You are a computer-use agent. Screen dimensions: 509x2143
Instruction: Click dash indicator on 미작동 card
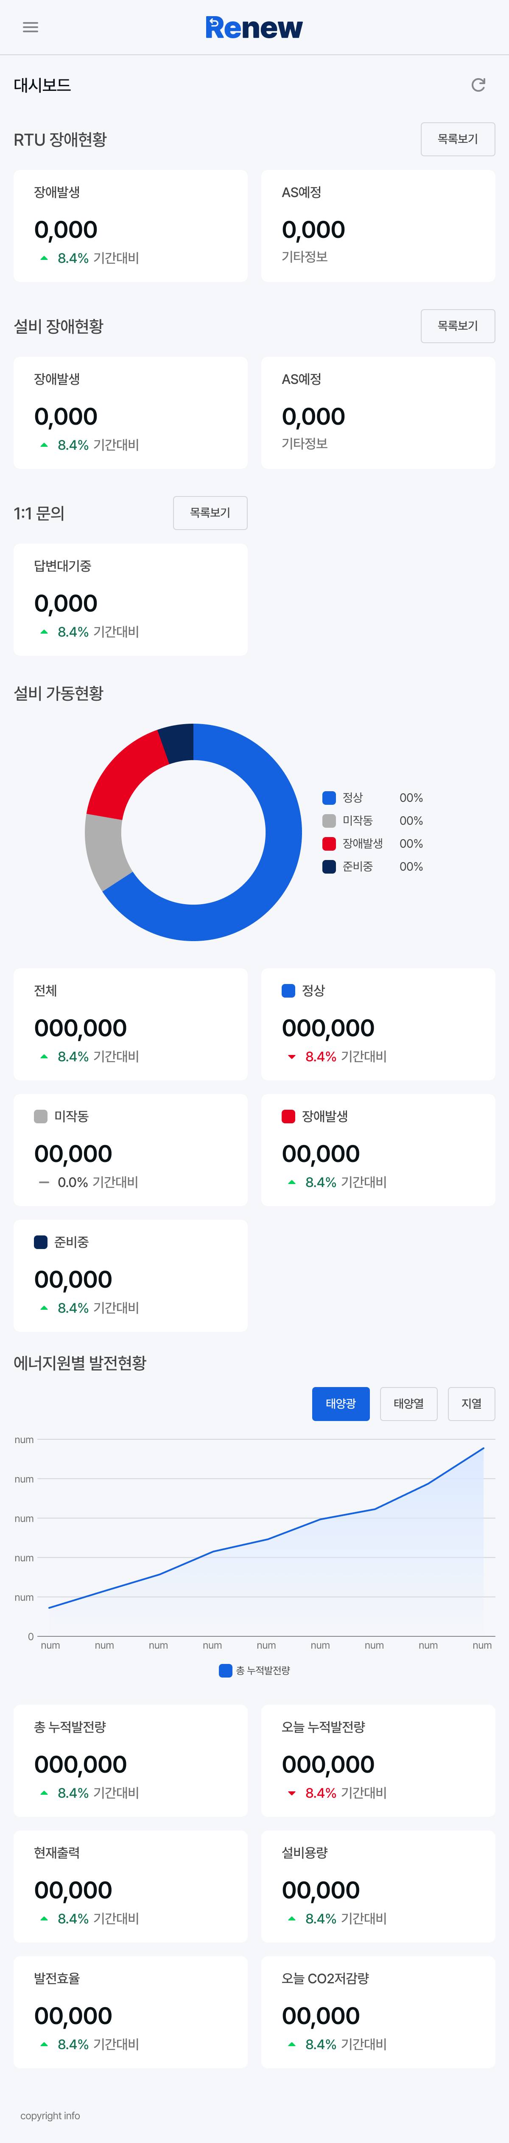[44, 1183]
